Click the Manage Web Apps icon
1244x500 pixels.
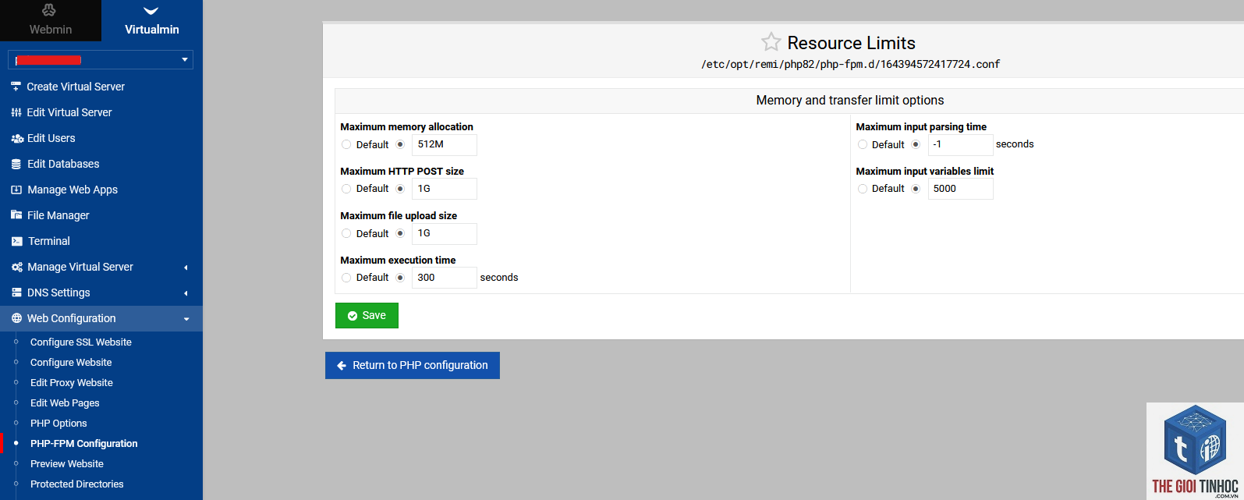(16, 190)
